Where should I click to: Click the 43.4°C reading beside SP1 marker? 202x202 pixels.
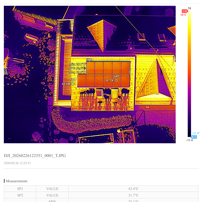[66, 84]
